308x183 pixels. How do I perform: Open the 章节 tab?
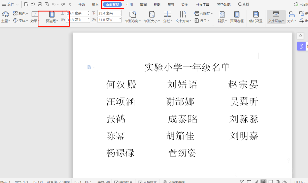(x=171, y=5)
